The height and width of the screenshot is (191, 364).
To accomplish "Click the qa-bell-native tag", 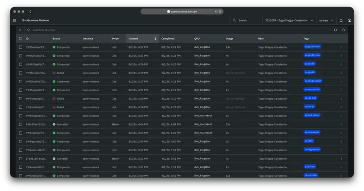I will pos(312,115).
